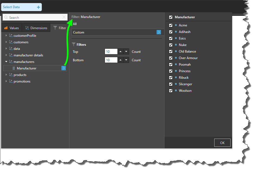Click the customerProfile dimension icon
This screenshot has width=255, height=171.
(x=11, y=35)
